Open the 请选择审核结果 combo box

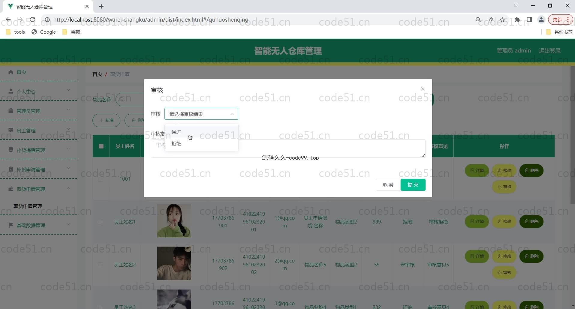pos(201,114)
